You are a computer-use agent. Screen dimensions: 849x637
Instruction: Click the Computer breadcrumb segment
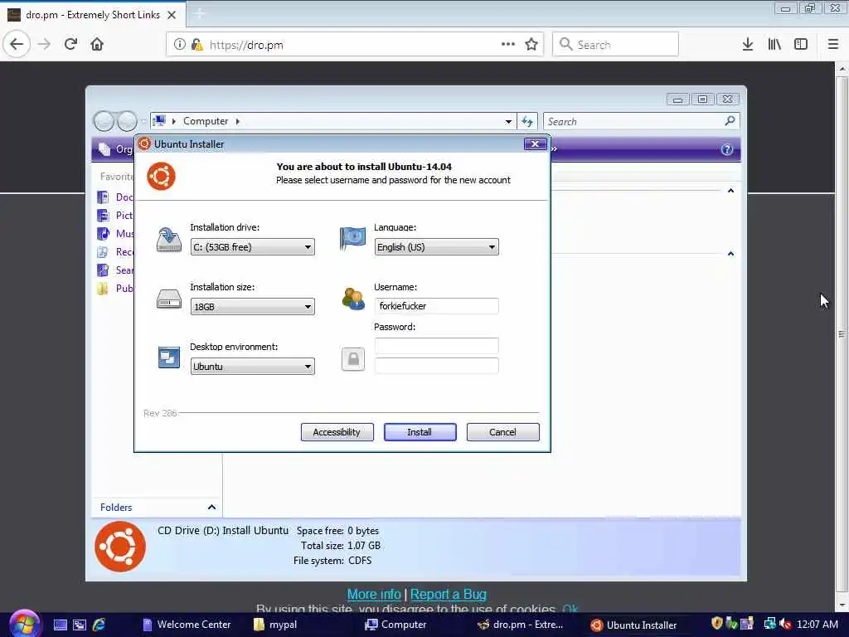click(x=206, y=121)
